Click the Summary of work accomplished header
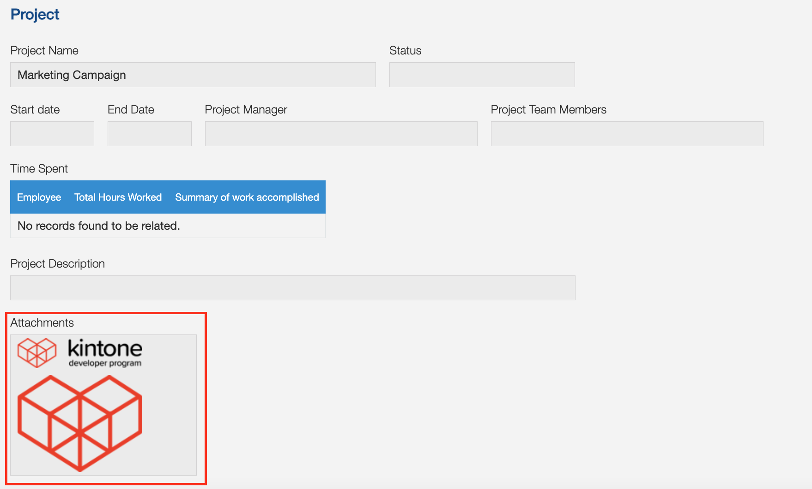The image size is (812, 489). [x=247, y=197]
